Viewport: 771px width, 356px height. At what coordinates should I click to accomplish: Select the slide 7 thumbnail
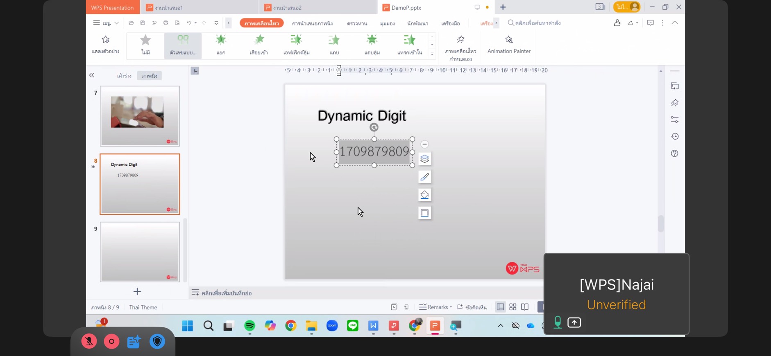click(140, 116)
